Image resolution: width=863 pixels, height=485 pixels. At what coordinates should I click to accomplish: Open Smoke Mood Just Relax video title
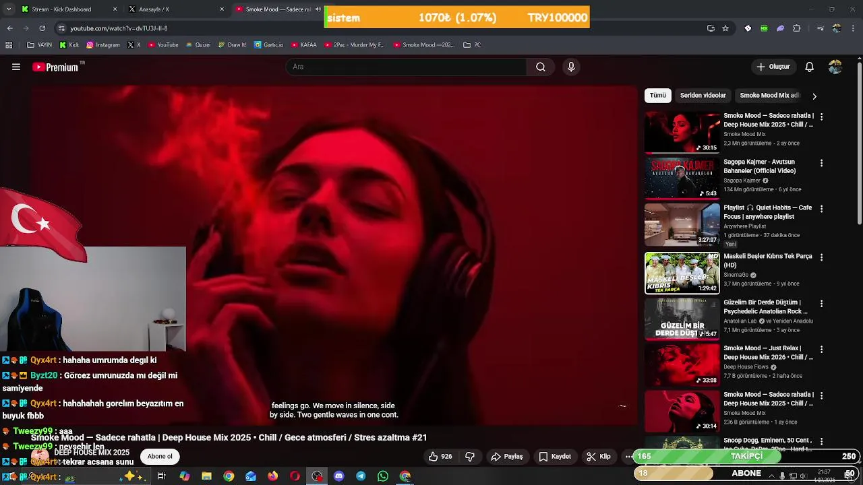tap(768, 353)
